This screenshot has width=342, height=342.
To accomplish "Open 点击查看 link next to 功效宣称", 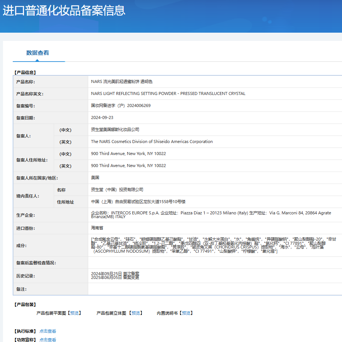I will [x=48, y=340].
